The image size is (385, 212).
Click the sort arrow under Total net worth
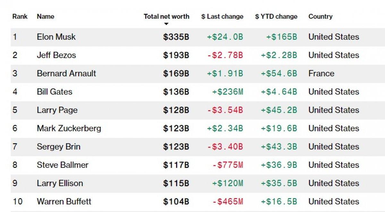(166, 24)
